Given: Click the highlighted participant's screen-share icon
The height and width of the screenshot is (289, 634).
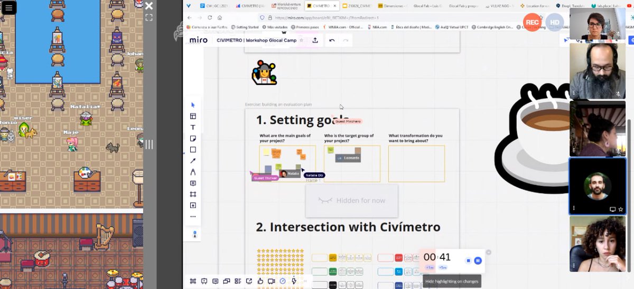Looking at the screenshot, I should [612, 209].
